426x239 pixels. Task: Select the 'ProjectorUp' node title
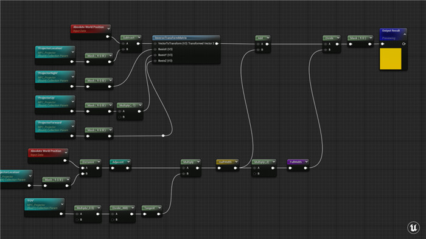point(46,98)
